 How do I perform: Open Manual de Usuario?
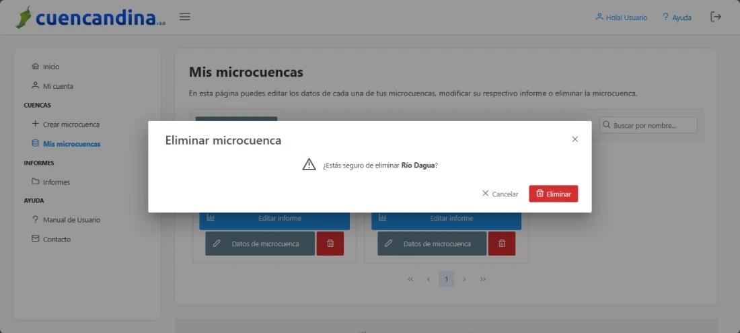(71, 220)
